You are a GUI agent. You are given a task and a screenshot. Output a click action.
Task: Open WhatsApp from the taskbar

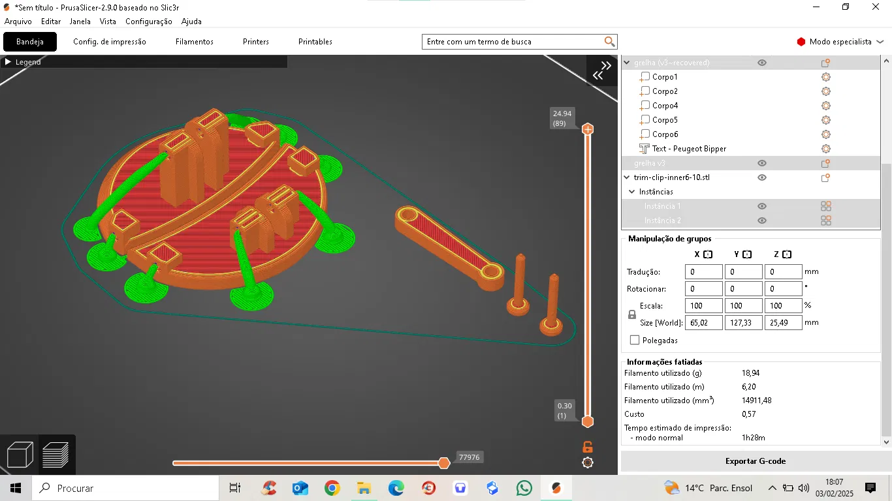[x=524, y=488]
